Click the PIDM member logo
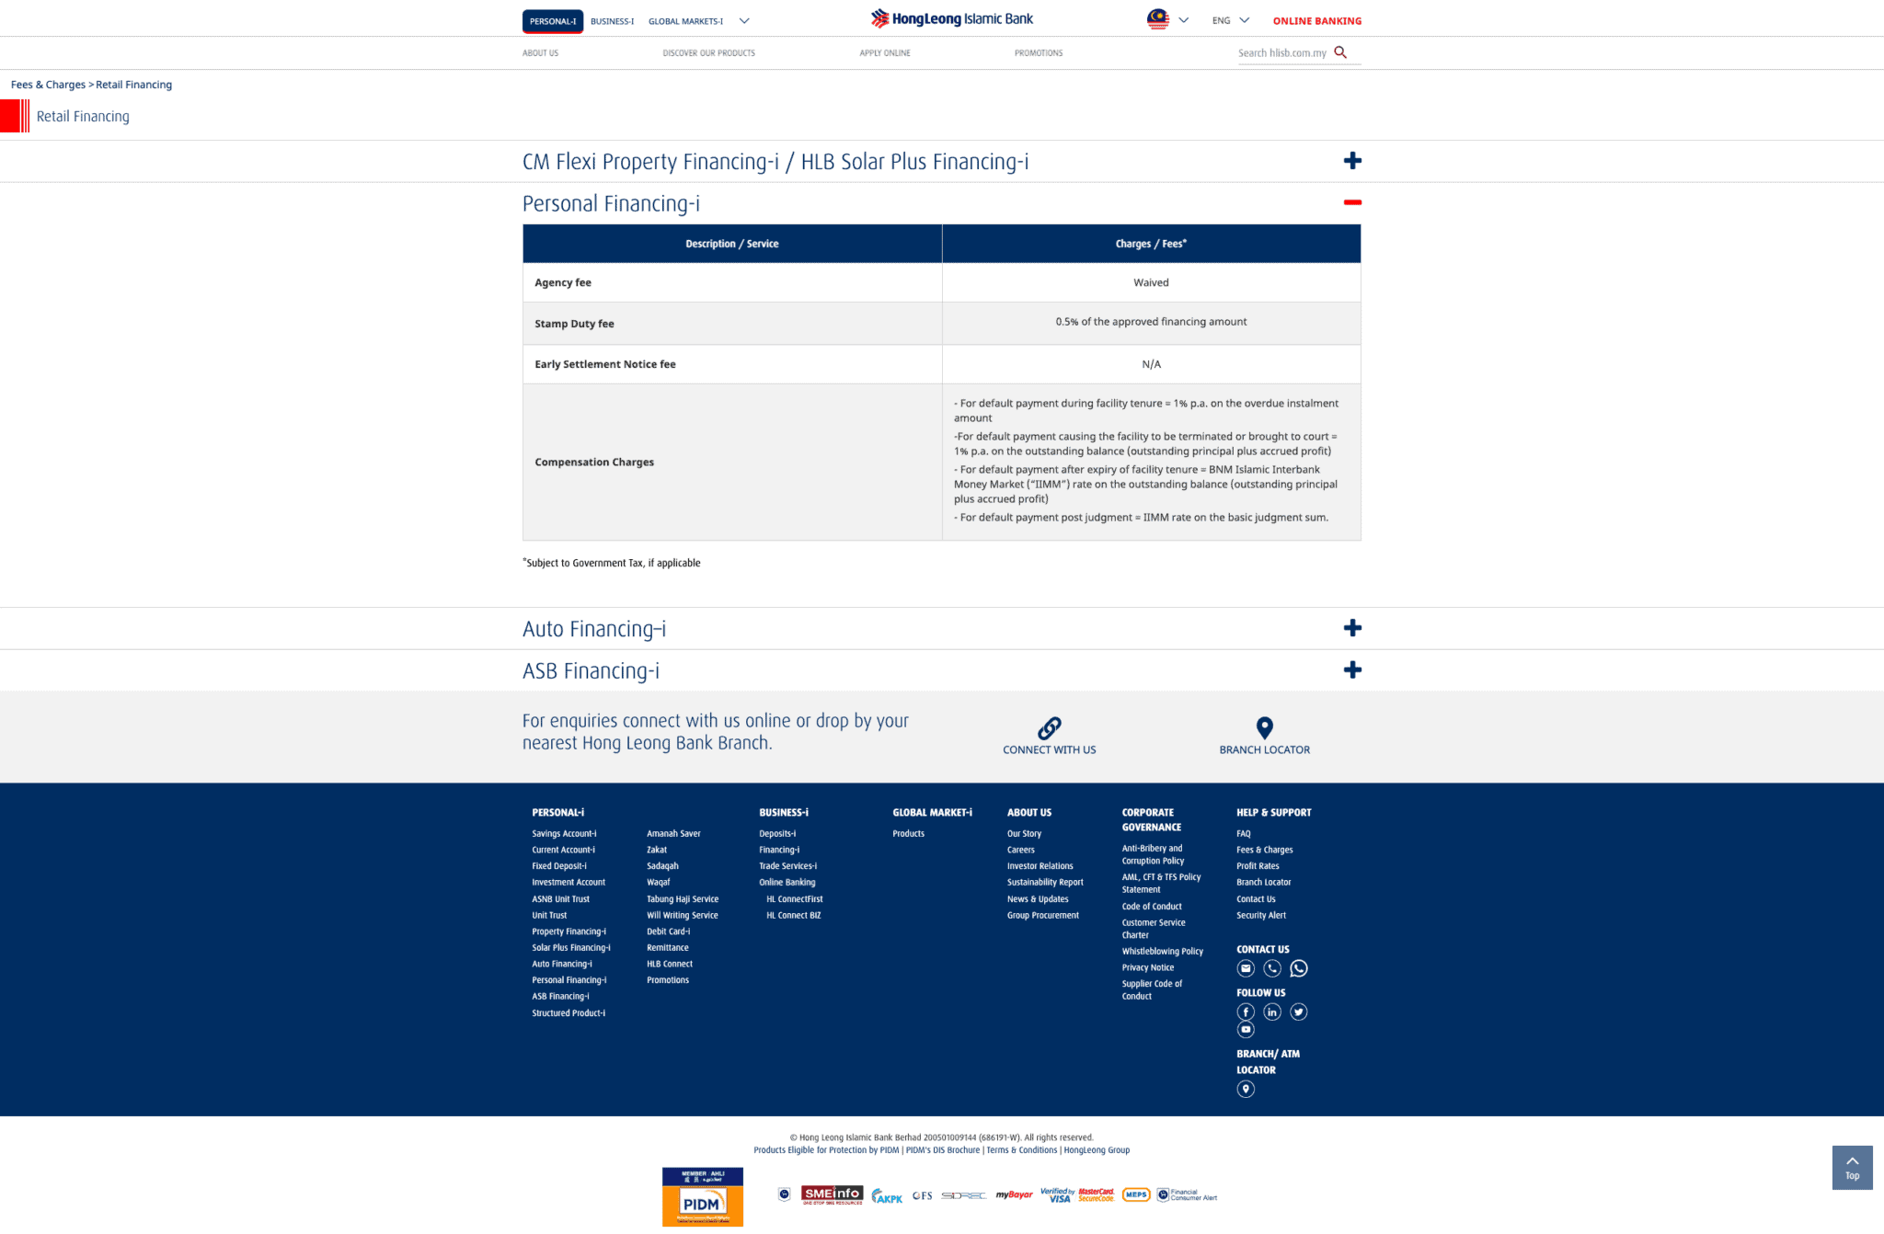1884x1234 pixels. coord(702,1196)
